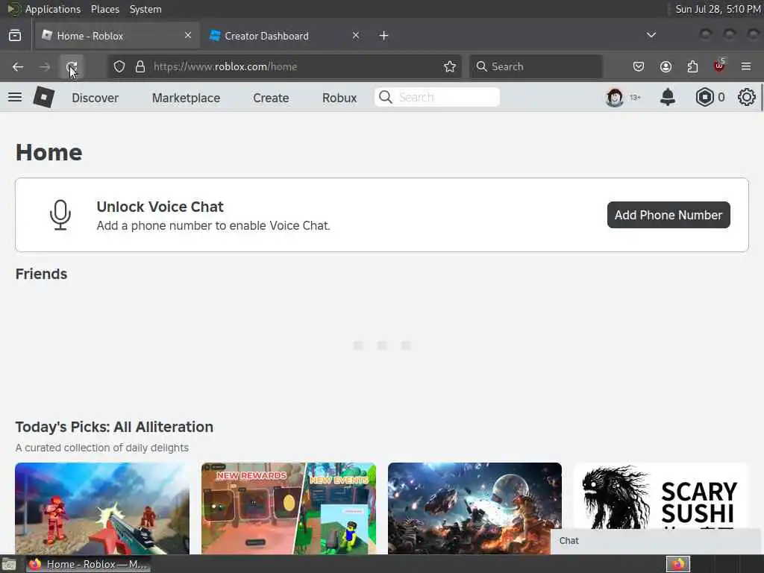Screen dimensions: 764x573
Task: Close the Creator Dashboard tab
Action: (x=356, y=36)
